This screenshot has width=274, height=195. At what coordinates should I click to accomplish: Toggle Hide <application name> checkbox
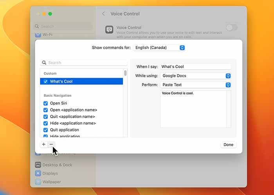coord(46,123)
